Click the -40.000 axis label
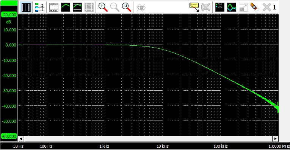 (x=9, y=106)
